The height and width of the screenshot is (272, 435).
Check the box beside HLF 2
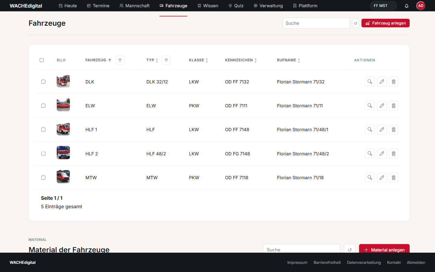(43, 154)
